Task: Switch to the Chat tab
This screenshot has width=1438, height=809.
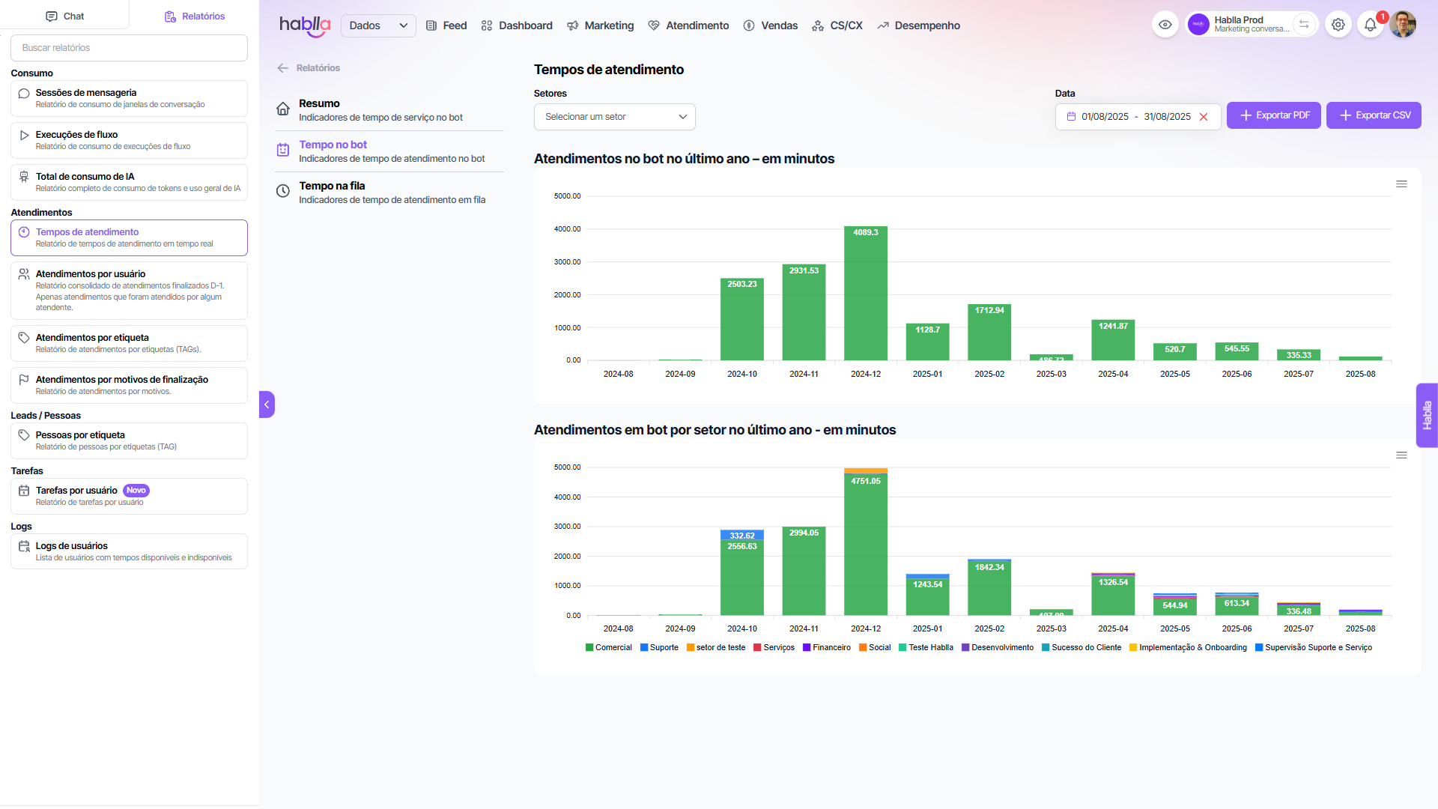Action: [x=65, y=16]
